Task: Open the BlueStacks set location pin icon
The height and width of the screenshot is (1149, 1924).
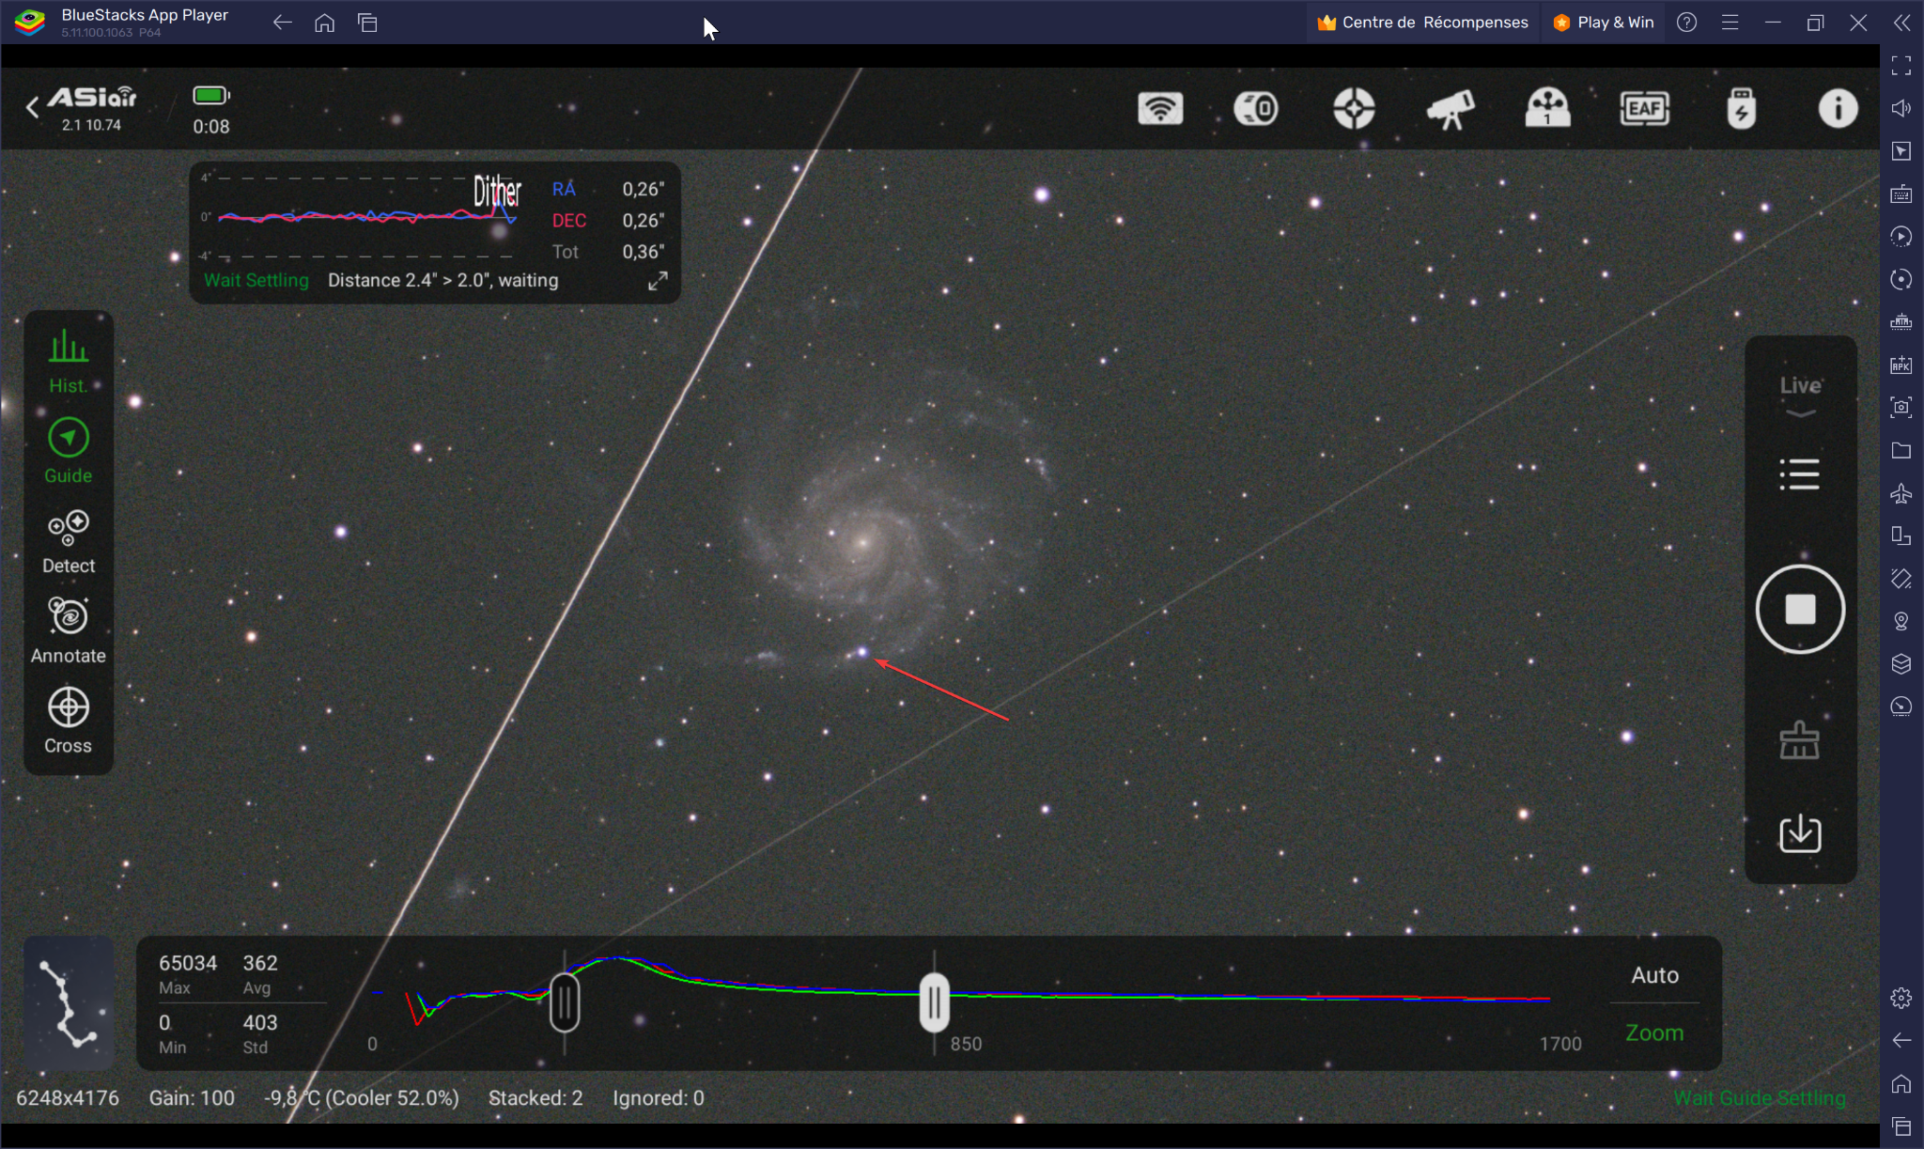Action: 1901,621
